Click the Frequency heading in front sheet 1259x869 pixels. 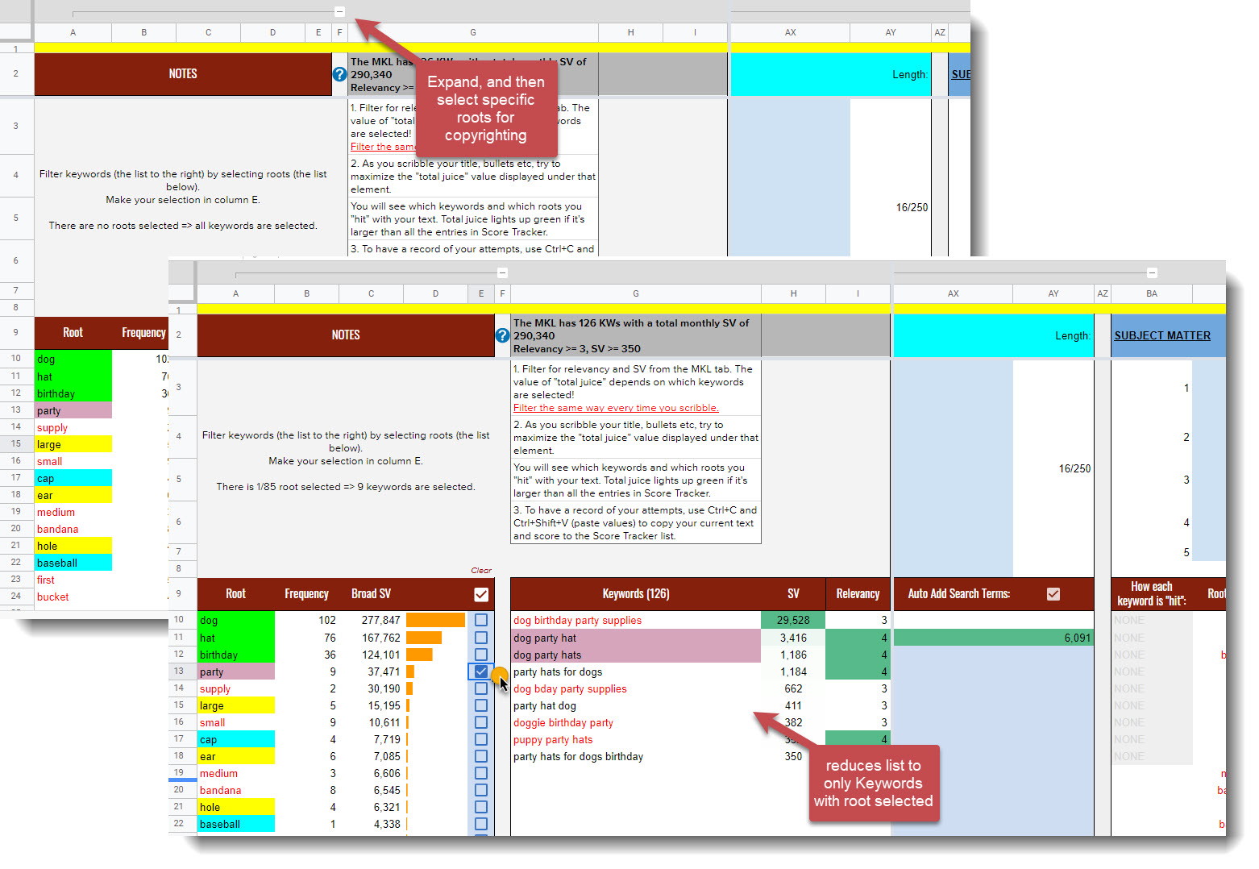click(306, 594)
